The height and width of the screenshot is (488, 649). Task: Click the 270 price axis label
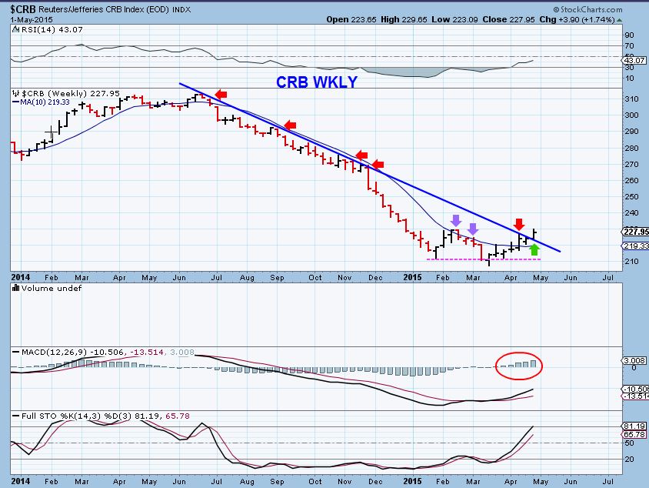pos(631,165)
